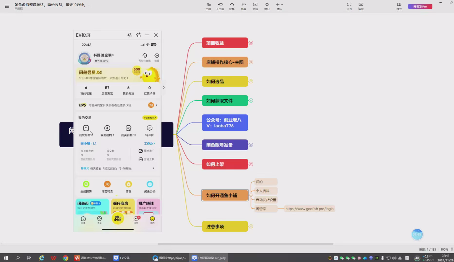Expand the 项目收益 collapsed children badge

click(x=251, y=43)
